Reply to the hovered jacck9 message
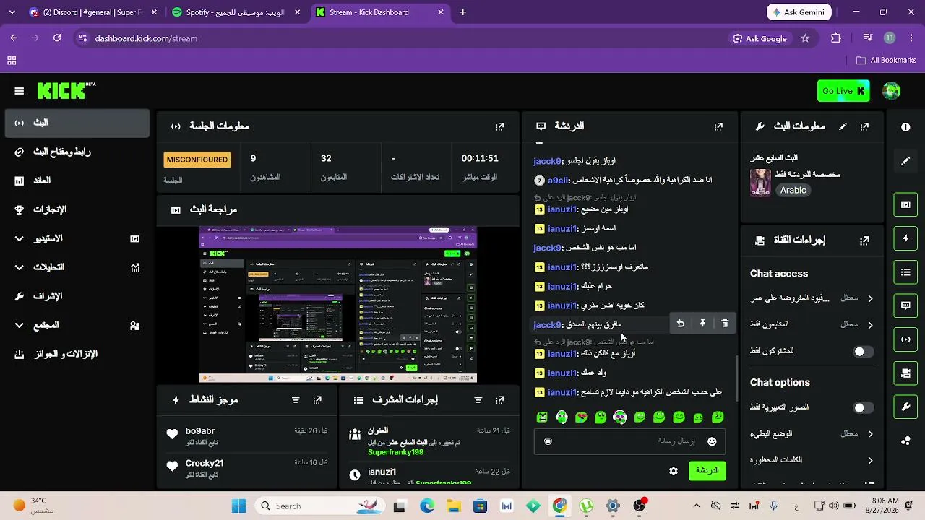The width and height of the screenshot is (925, 520). click(680, 324)
